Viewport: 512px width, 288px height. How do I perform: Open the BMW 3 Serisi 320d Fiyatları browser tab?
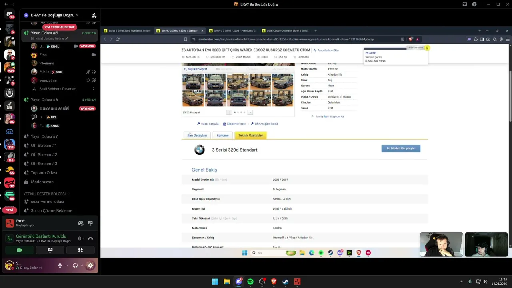[x=127, y=31]
